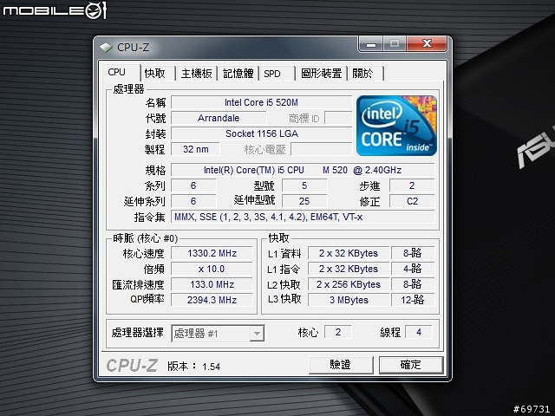Click the multiplier x 10.0 value
The height and width of the screenshot is (416, 555).
[212, 269]
